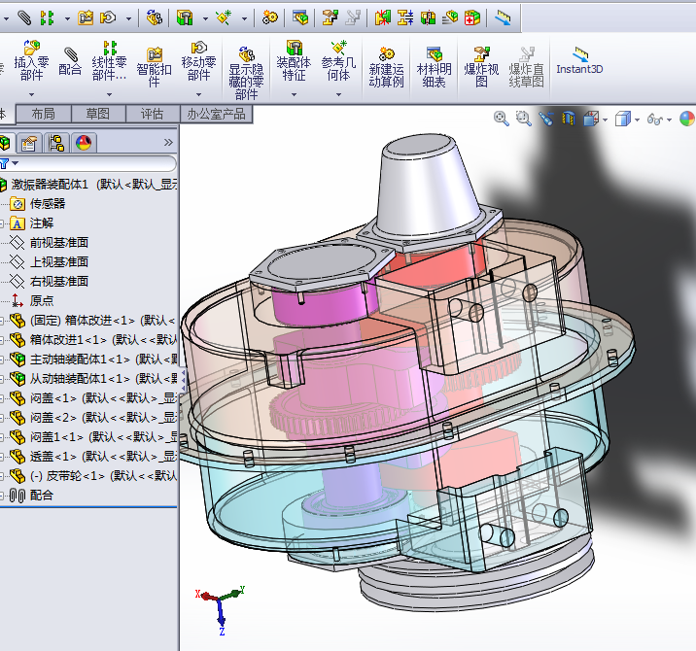Open Display Style cube icon
This screenshot has height=651, width=696.
[622, 119]
